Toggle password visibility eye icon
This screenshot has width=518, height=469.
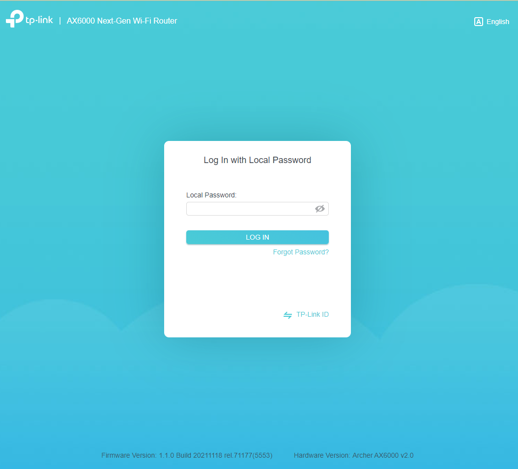point(320,209)
